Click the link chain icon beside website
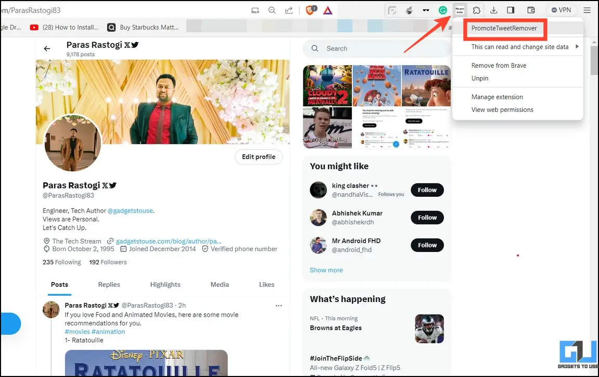The height and width of the screenshot is (377, 599). [x=110, y=241]
